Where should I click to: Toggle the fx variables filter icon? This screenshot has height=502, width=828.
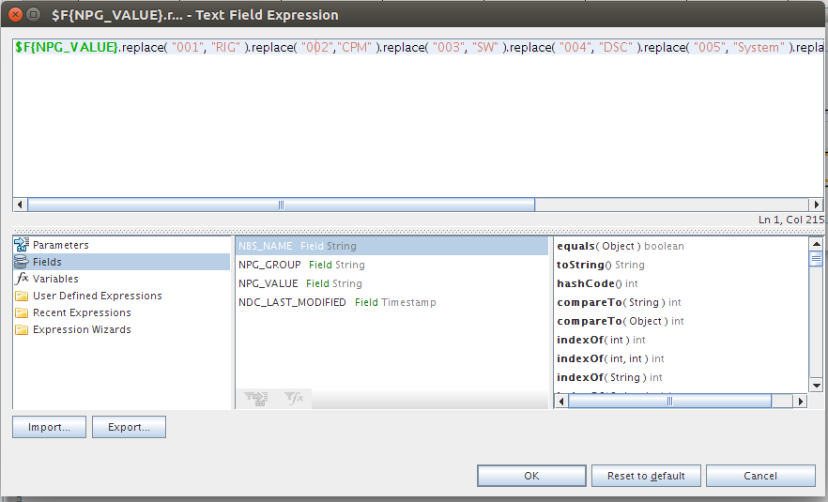point(294,399)
